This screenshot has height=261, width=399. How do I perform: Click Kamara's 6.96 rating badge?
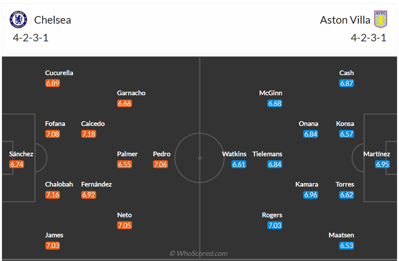click(x=311, y=194)
